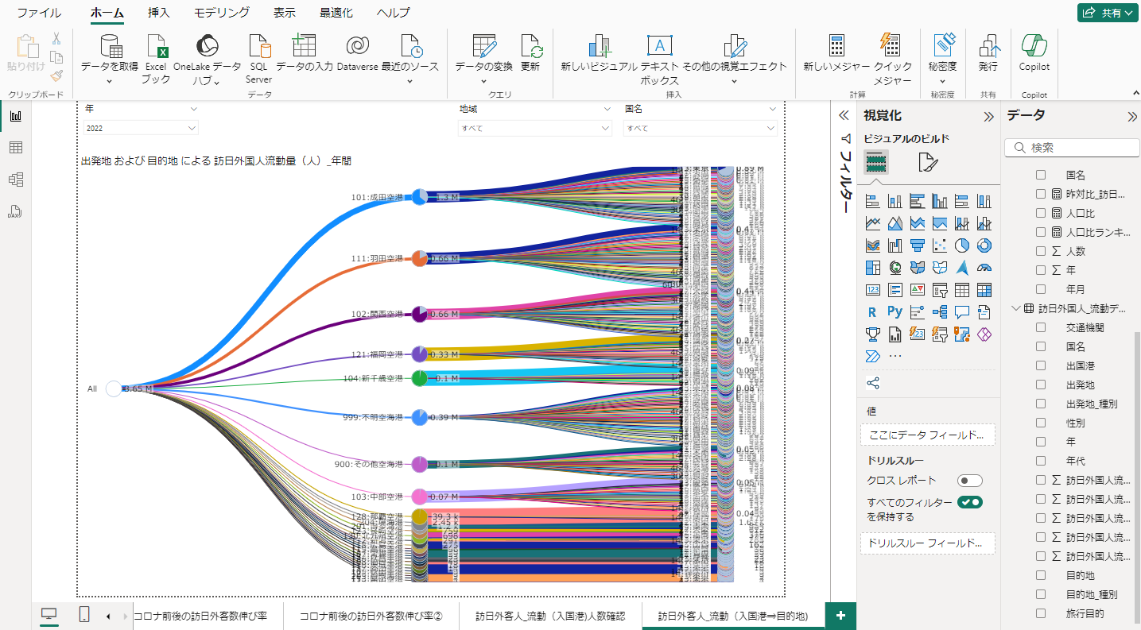Insert a テキスト ボックス from ribbon

click(x=659, y=47)
